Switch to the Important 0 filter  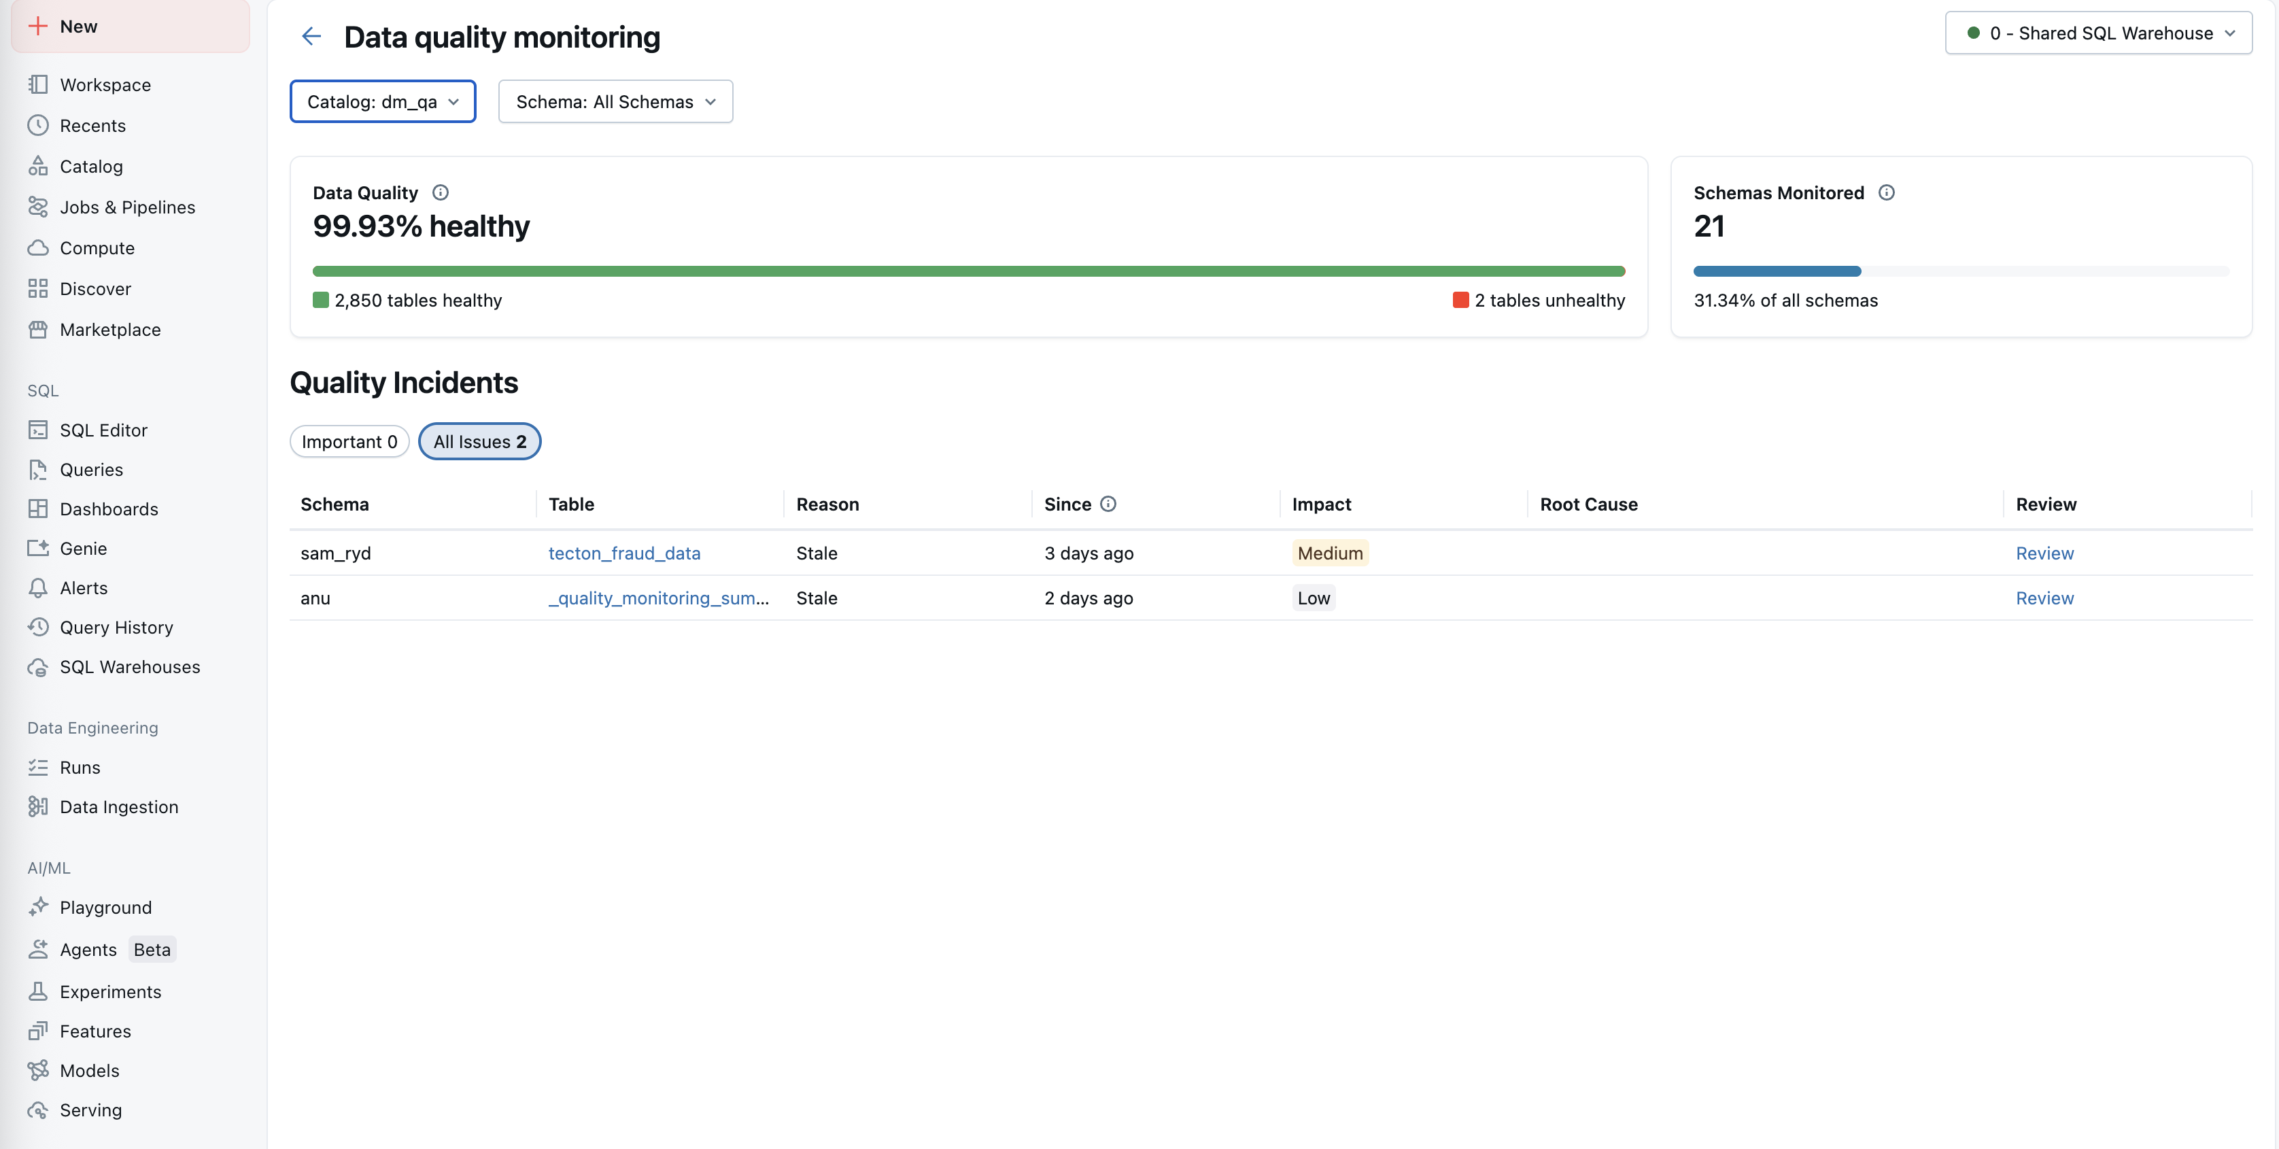tap(349, 441)
